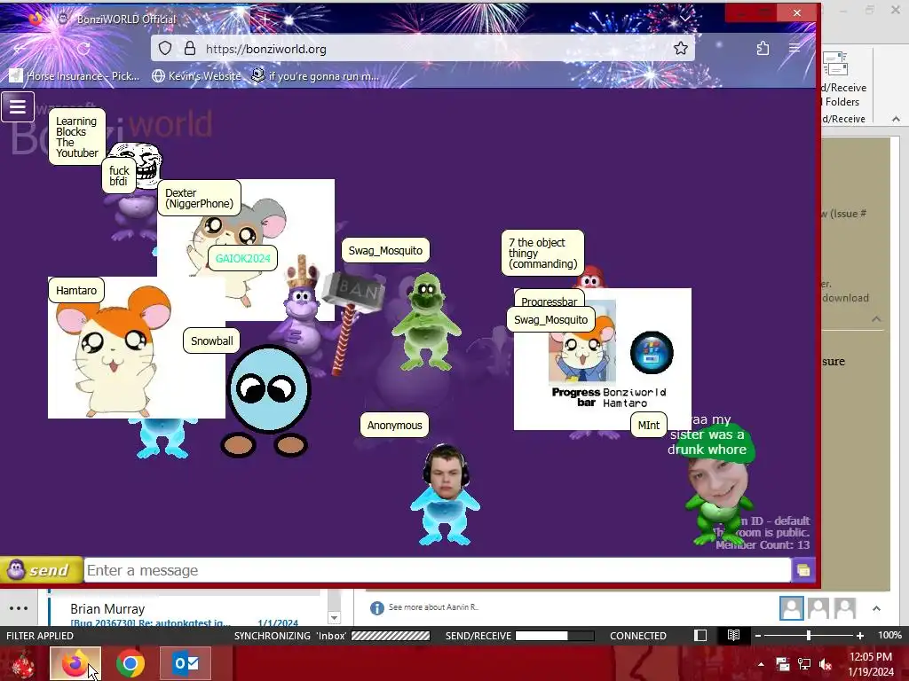The width and height of the screenshot is (909, 681).
Task: Open the Firefox application menu
Action: (x=794, y=49)
